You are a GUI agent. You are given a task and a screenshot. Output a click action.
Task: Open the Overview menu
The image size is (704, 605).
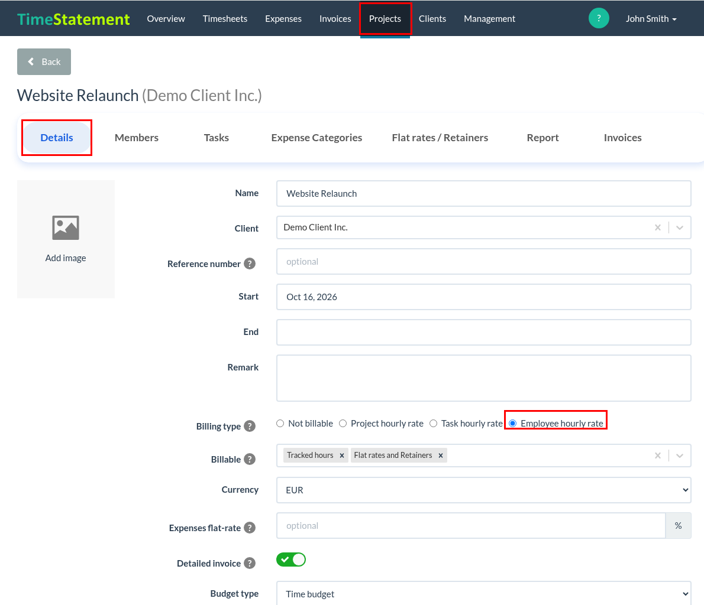[166, 19]
